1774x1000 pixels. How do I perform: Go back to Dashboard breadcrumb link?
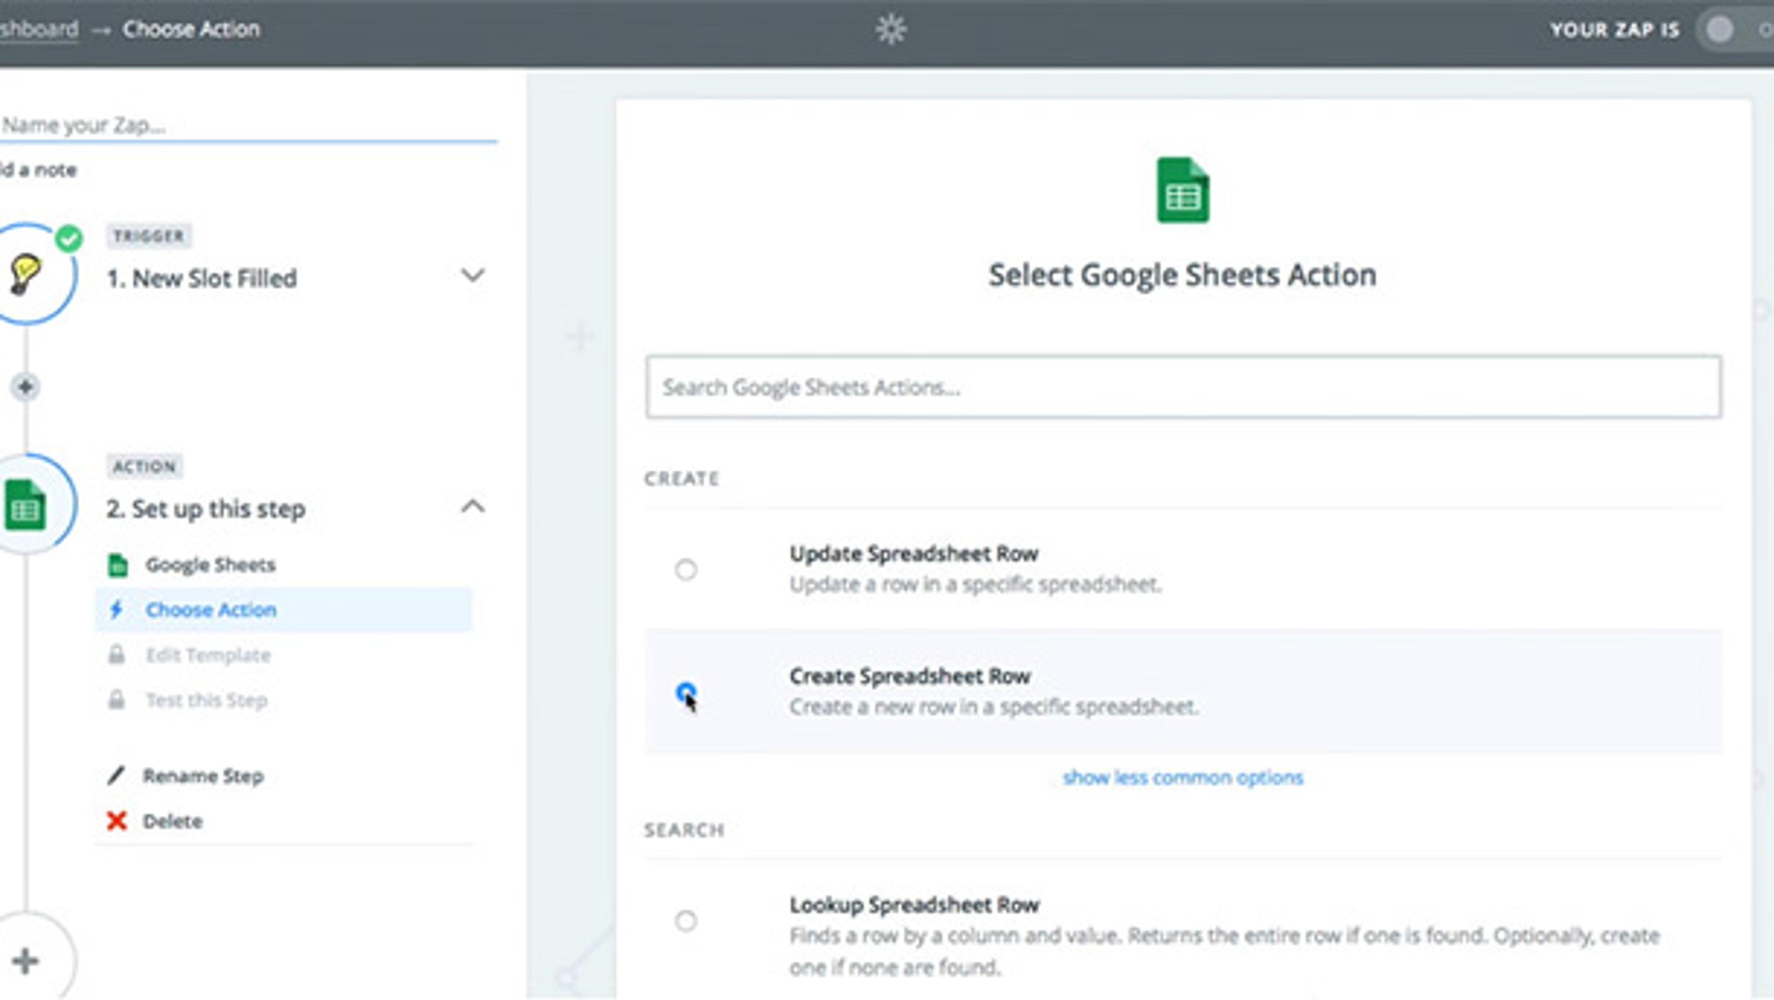38,30
